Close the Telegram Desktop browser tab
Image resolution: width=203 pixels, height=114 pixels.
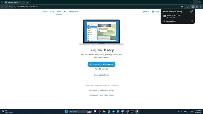coord(27,2)
